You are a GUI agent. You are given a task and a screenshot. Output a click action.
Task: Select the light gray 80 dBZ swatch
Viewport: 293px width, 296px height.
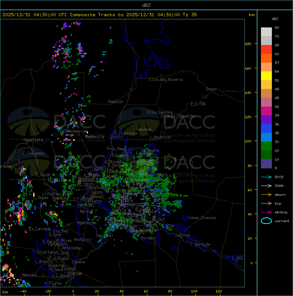click(266, 32)
